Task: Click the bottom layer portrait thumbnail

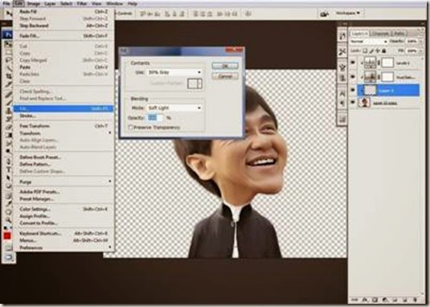Action: click(364, 102)
